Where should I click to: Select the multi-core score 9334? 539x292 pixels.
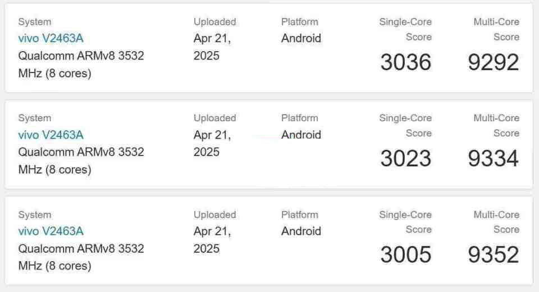click(494, 158)
